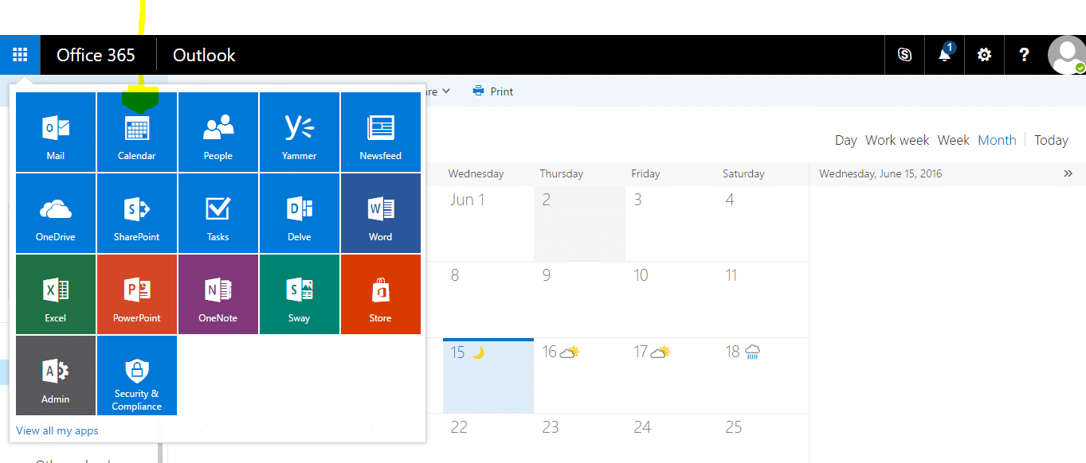This screenshot has height=463, width=1086.
Task: Switch to Week view
Action: pyautogui.click(x=954, y=140)
